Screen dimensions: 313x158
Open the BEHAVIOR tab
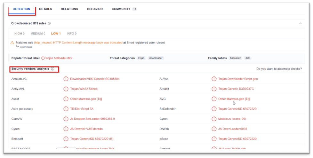(95, 9)
